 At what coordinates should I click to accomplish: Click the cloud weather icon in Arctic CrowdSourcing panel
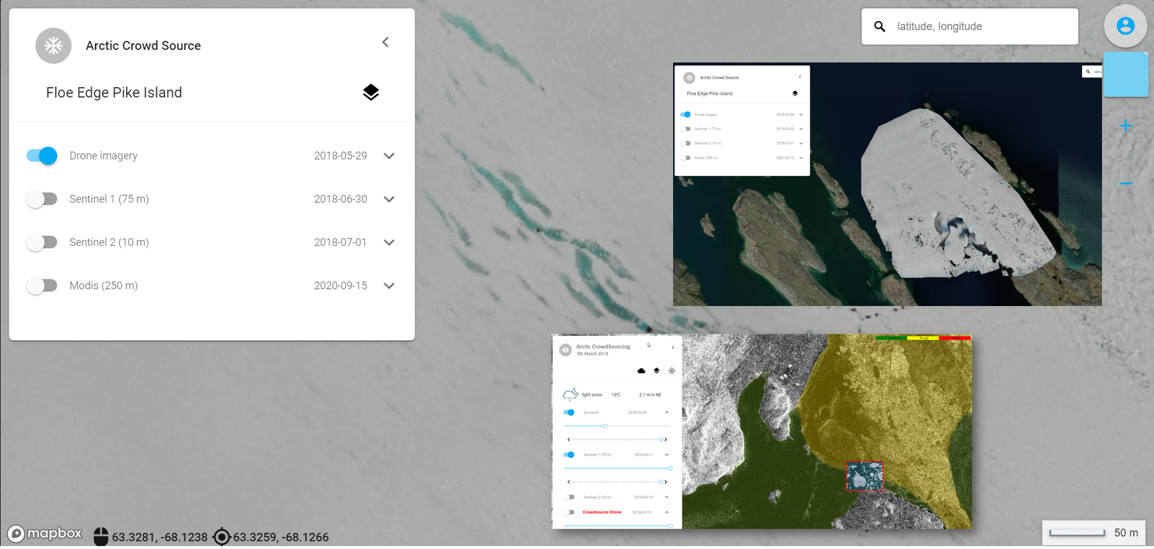click(641, 370)
